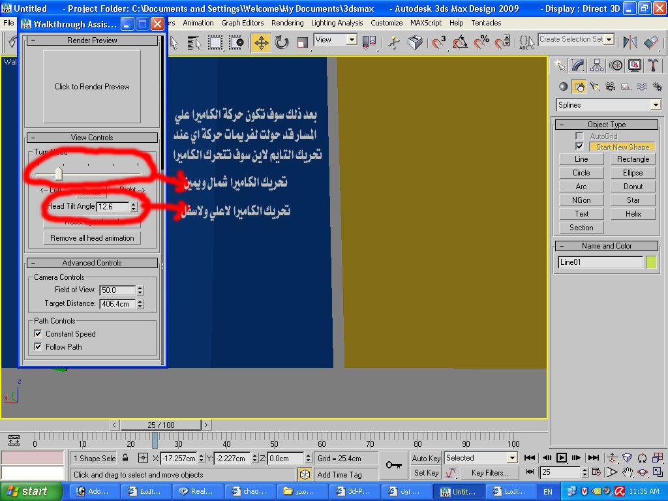Select the Rotate tool in toolbar
The height and width of the screenshot is (501, 668).
click(282, 42)
